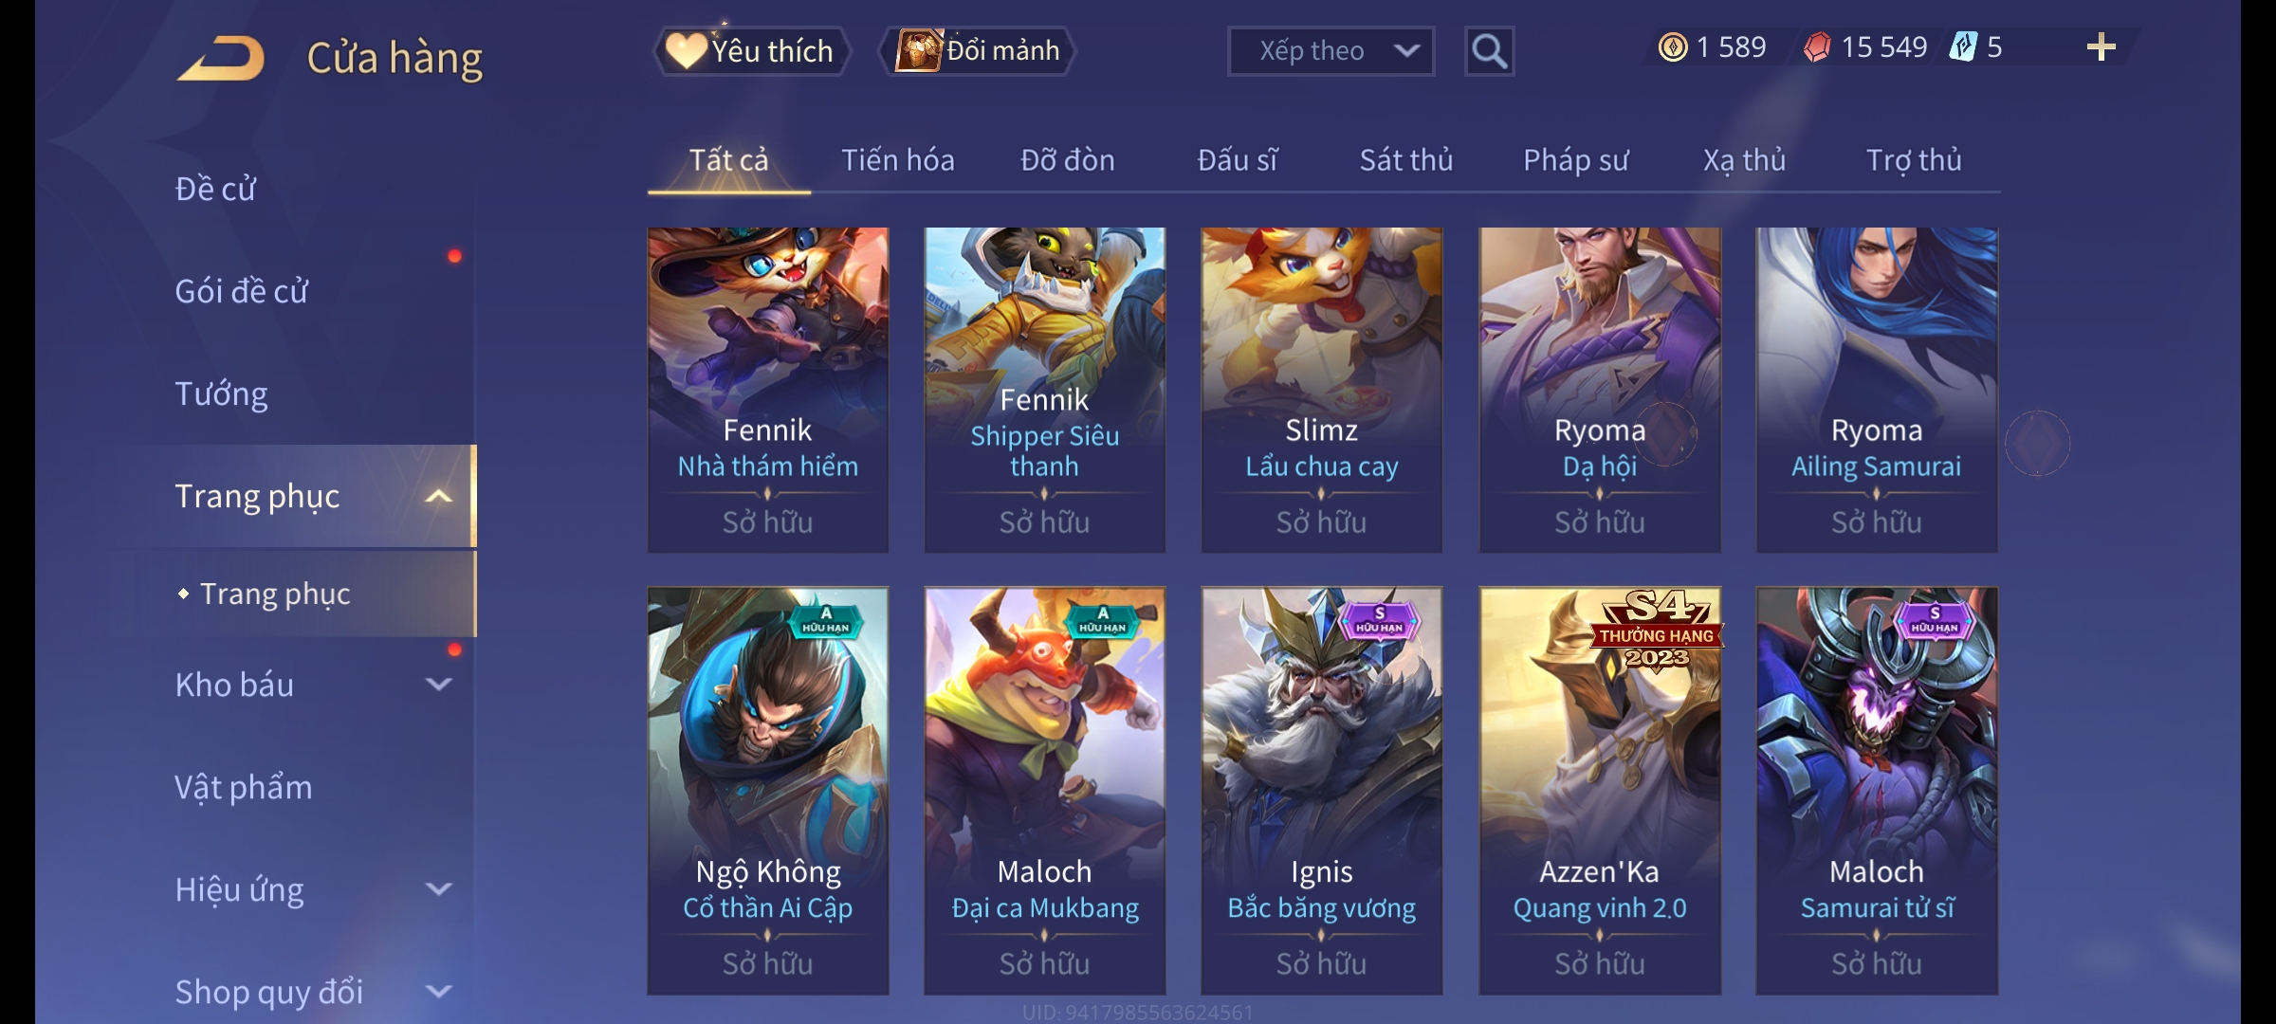Open the Tướng sidebar menu

(x=221, y=393)
